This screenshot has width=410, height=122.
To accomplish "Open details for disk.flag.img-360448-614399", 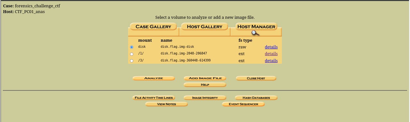I will (x=271, y=61).
